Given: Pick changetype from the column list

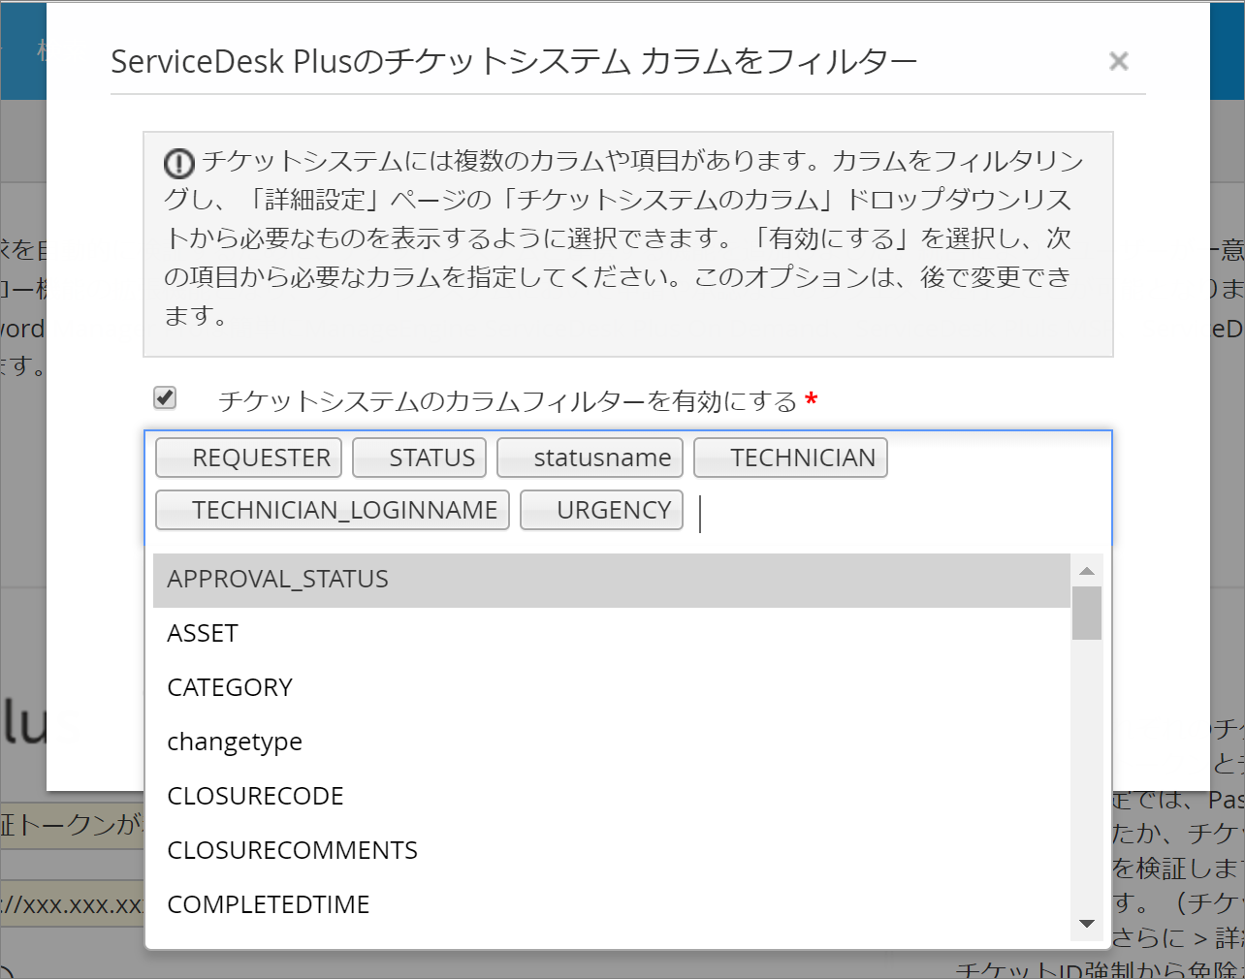Looking at the screenshot, I should tap(611, 742).
